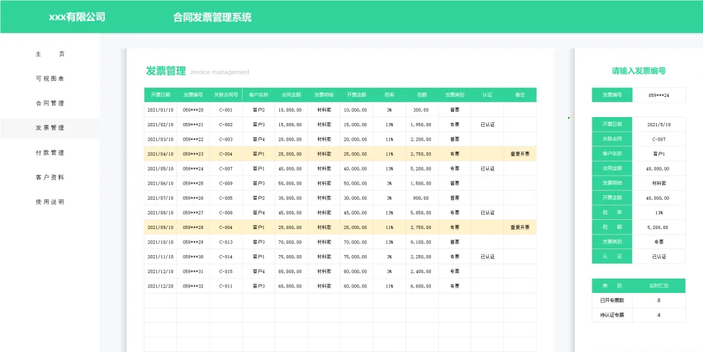Click the 请输入发票编号 prompt heading
703x352 pixels.
pyautogui.click(x=639, y=71)
